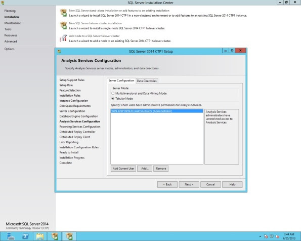Click Add Current User button
The width and height of the screenshot is (301, 241).
(123, 169)
